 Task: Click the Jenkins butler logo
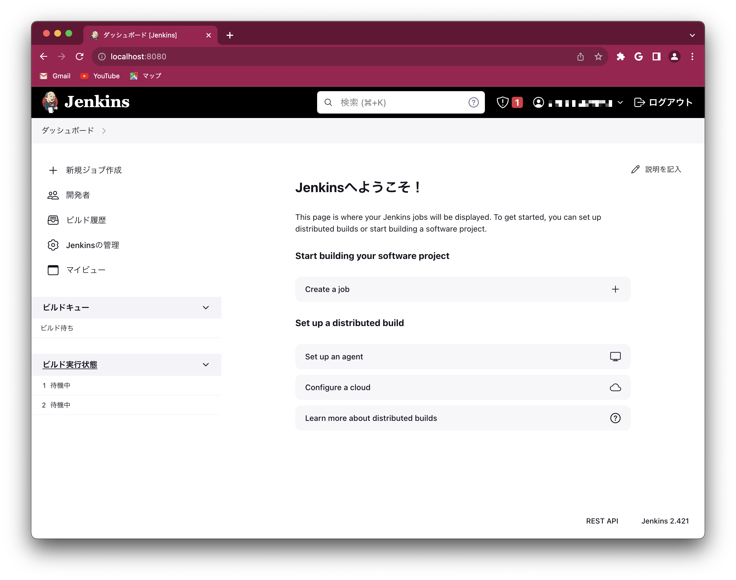tap(50, 102)
